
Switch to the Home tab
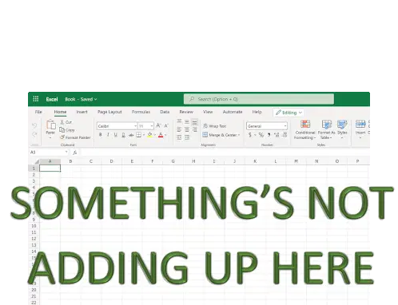pos(60,112)
